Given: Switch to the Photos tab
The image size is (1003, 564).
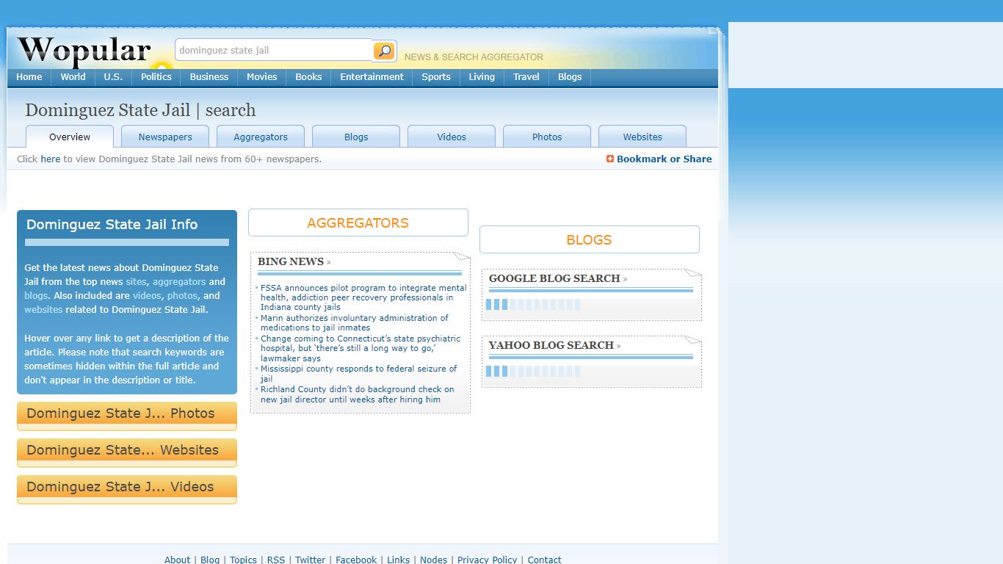Looking at the screenshot, I should pyautogui.click(x=547, y=137).
